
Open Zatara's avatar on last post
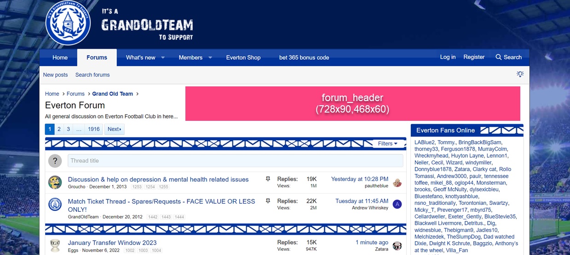click(397, 245)
